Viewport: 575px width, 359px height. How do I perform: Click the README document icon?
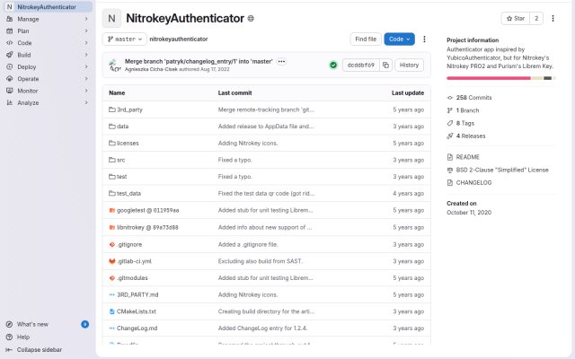tap(450, 157)
